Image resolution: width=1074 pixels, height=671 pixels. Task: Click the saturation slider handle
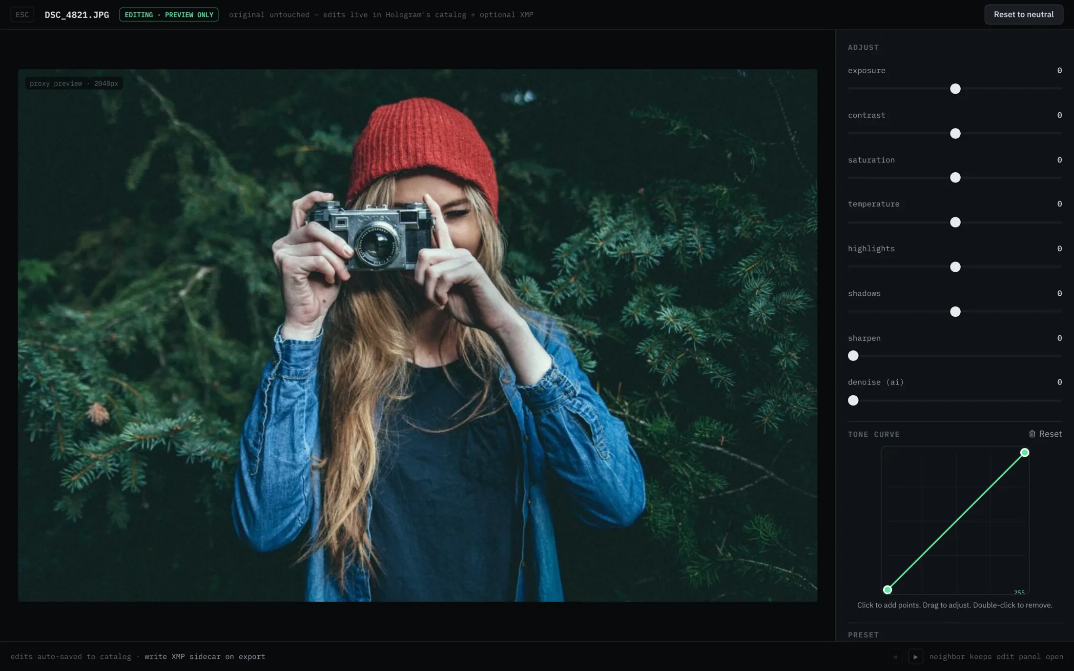(955, 178)
